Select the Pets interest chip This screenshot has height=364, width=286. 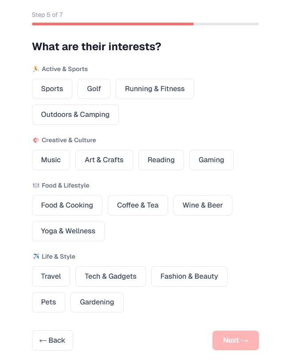tap(48, 302)
